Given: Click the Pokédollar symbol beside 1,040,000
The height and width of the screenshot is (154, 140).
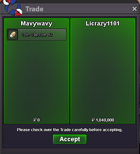Looking at the screenshot, I should pyautogui.click(x=93, y=120).
